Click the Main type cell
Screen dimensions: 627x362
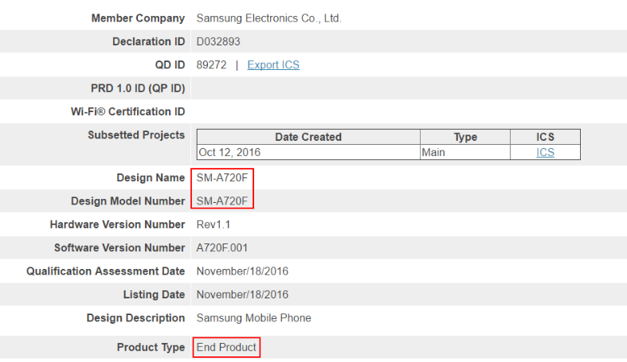click(435, 152)
